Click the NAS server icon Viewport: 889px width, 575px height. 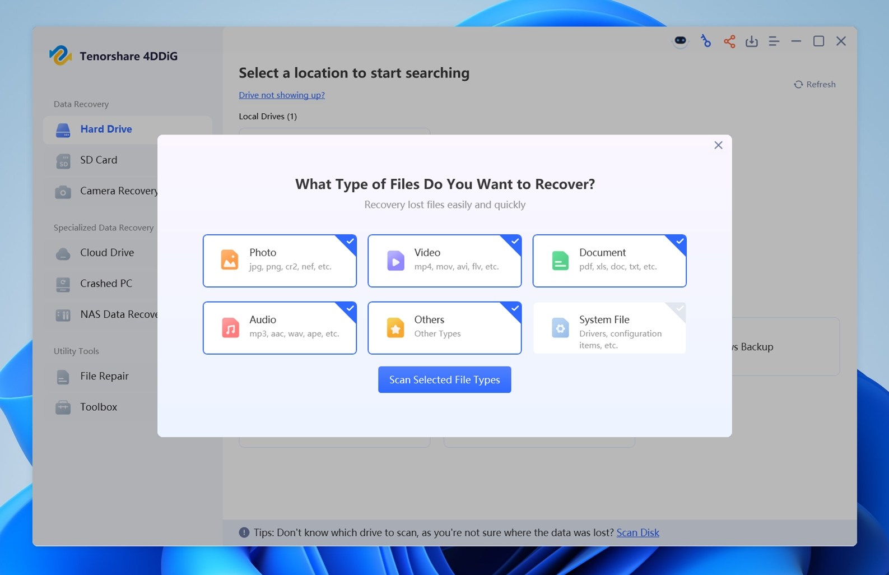click(63, 315)
